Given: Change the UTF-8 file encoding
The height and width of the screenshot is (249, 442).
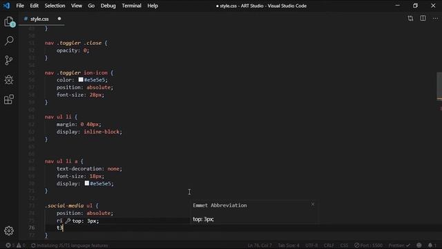Looking at the screenshot, I should click(311, 246).
